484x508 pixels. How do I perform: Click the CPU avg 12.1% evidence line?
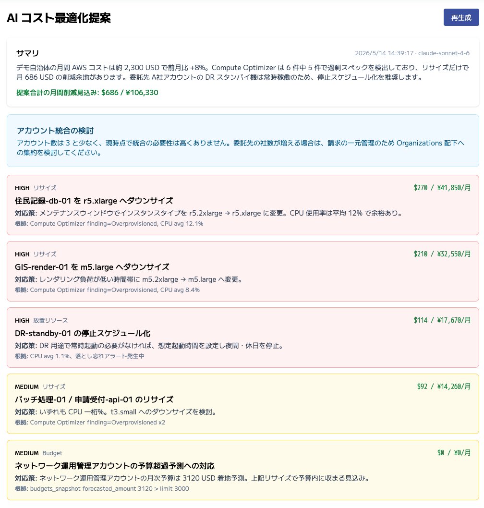click(x=109, y=224)
